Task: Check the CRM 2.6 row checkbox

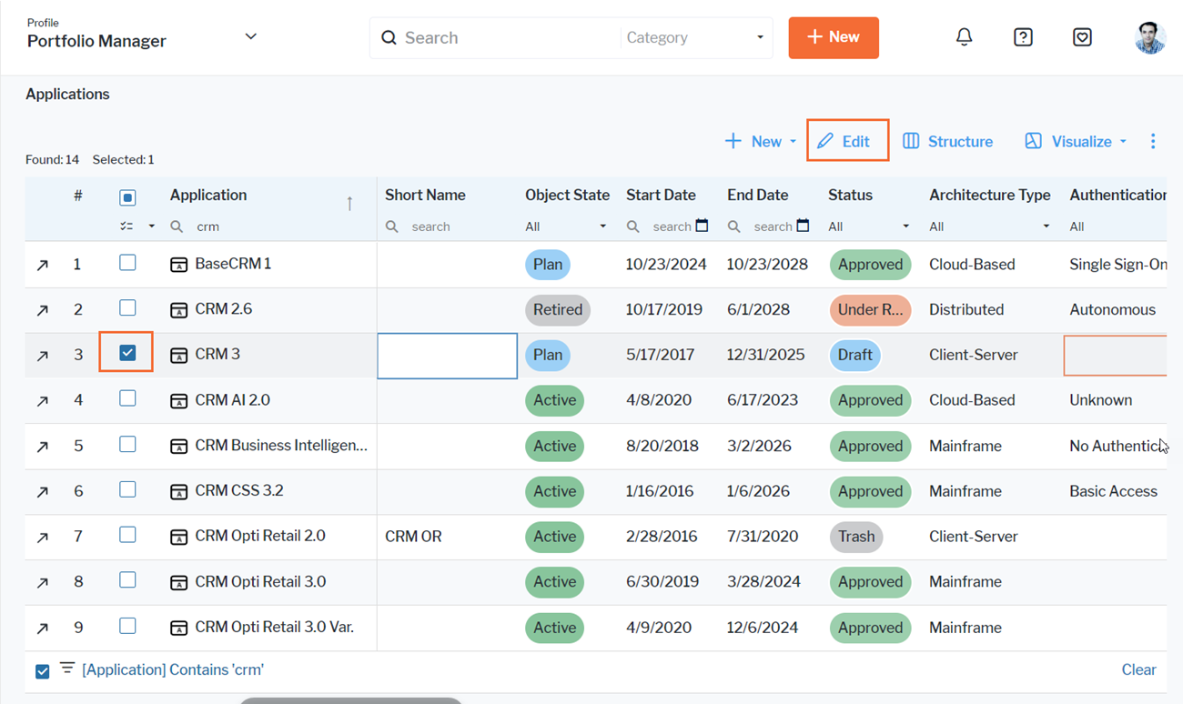Action: [127, 308]
